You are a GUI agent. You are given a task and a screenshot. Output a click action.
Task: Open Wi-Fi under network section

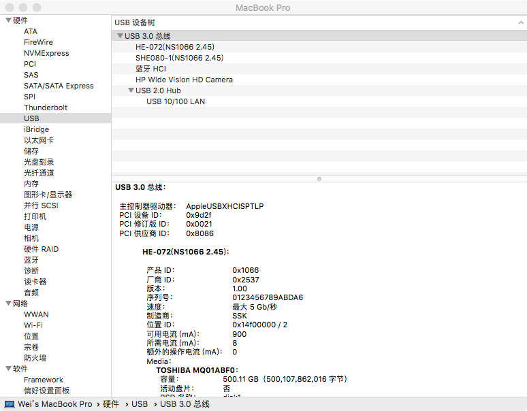(33, 325)
